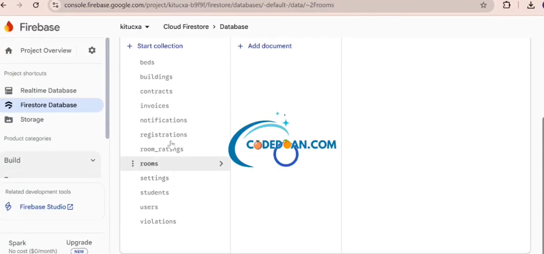
Task: Click Cloud Firestore in the breadcrumb
Action: 186,27
